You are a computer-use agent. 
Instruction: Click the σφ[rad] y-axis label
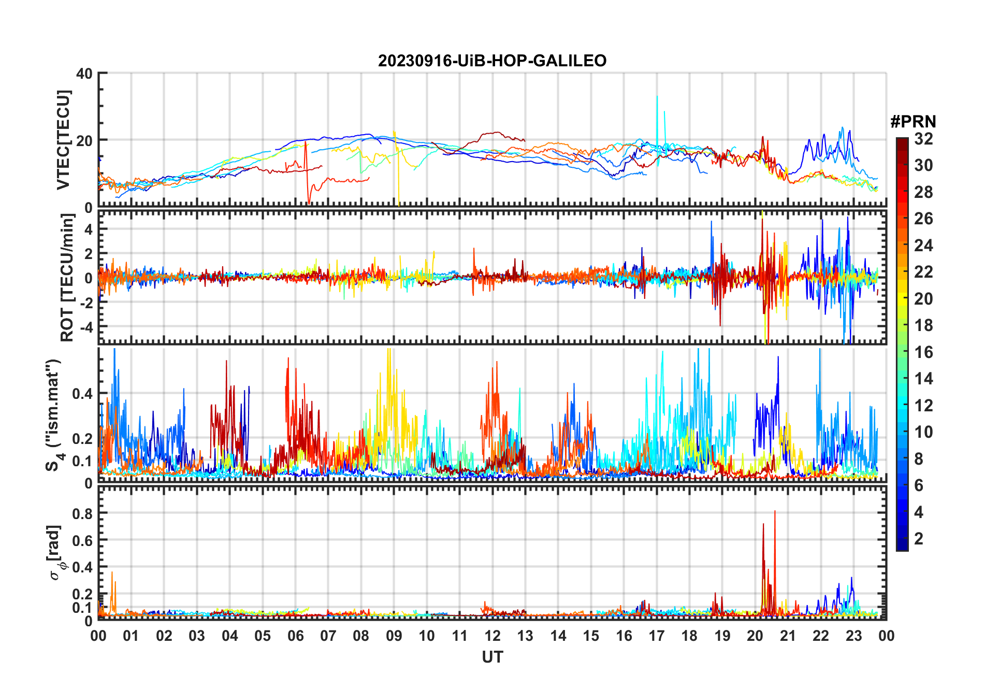(x=56, y=553)
